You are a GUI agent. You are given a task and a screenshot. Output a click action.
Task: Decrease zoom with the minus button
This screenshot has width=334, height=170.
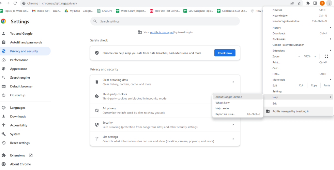[299, 56]
